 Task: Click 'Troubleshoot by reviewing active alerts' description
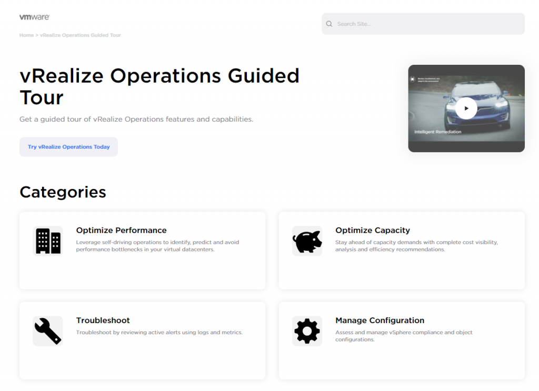pos(159,332)
